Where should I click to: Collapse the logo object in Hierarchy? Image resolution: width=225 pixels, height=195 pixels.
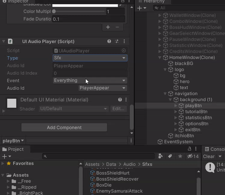165,70
